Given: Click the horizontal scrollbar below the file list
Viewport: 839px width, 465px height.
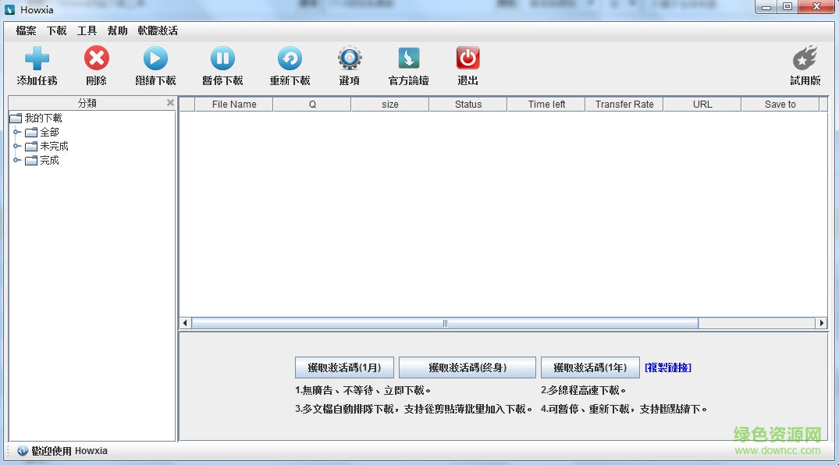Looking at the screenshot, I should click(445, 322).
